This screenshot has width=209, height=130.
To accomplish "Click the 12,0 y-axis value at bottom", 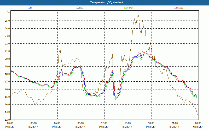I will click(x=7, y=120).
